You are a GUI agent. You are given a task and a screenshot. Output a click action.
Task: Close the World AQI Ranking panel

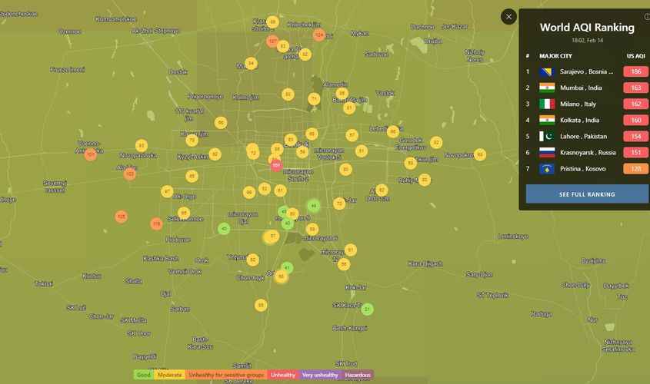[x=508, y=16]
